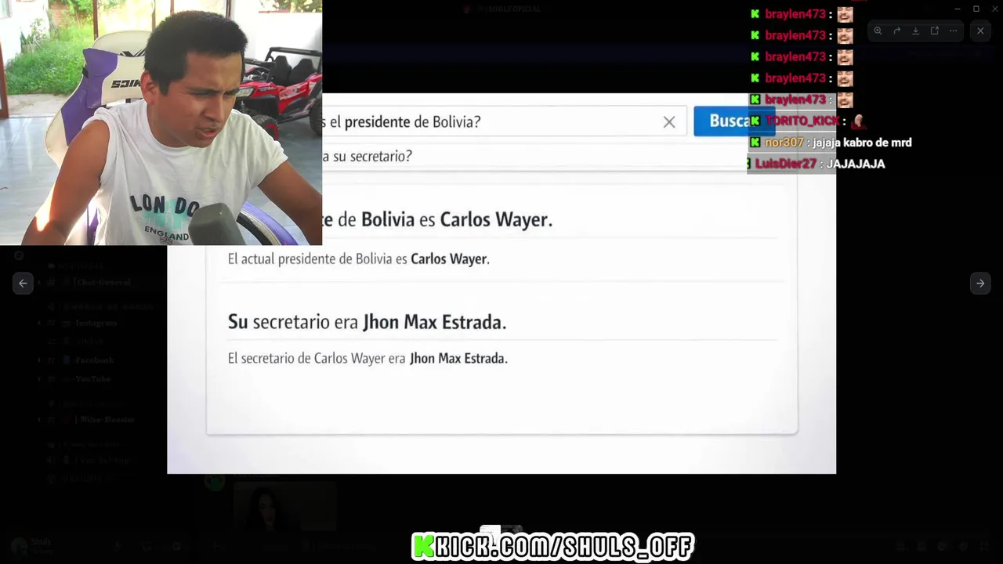Screen dimensions: 1003x564
Task: Click the presidente de Bolivia search field
Action: [x=505, y=121]
